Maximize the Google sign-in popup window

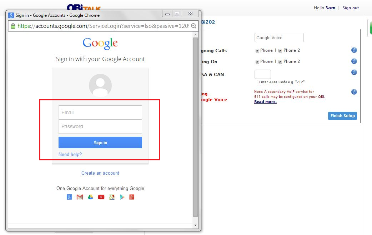(177, 14)
